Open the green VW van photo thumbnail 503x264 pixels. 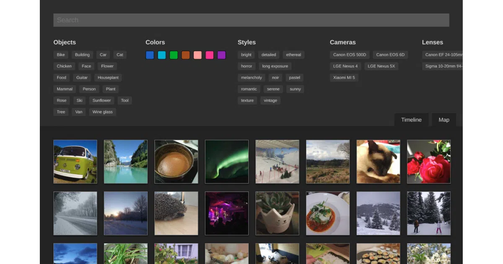coord(75,162)
